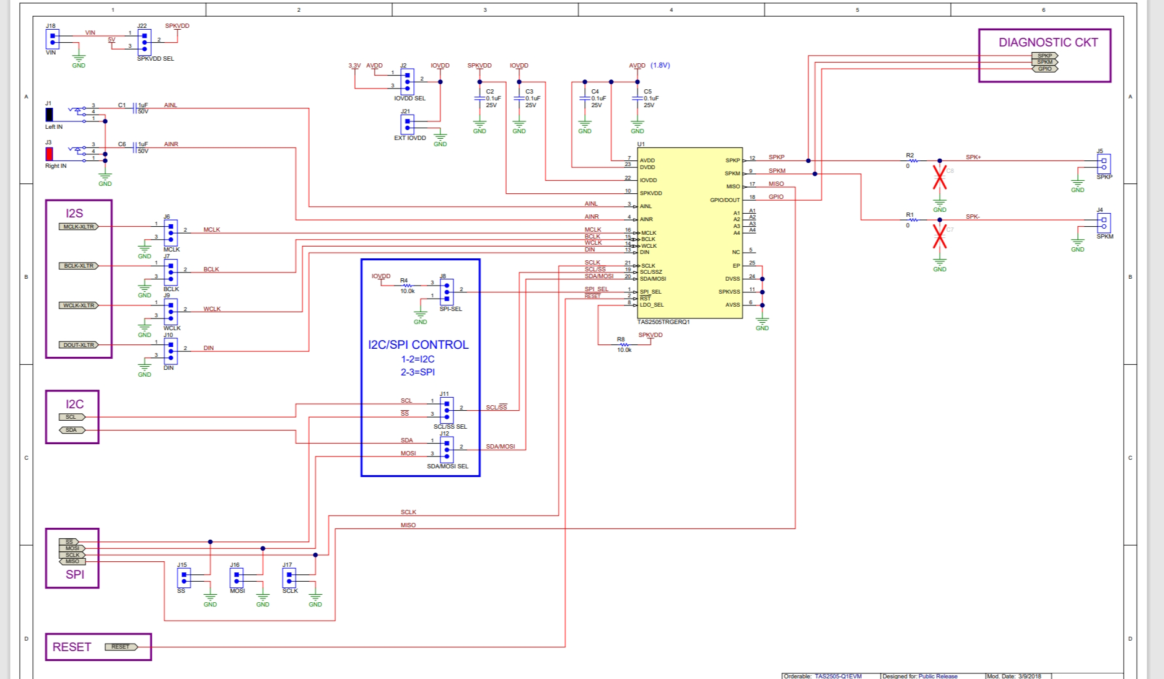The height and width of the screenshot is (679, 1164).
Task: Click the TAS2505-Q1EVM orderable link
Action: [x=838, y=676]
